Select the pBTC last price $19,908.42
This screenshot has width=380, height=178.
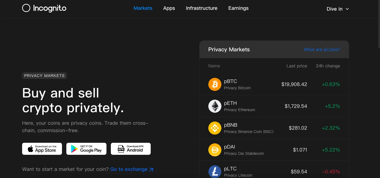pyautogui.click(x=294, y=84)
